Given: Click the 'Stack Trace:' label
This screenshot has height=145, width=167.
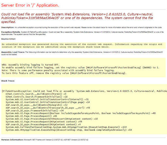Looking at the screenshot, I should pyautogui.click(x=8, y=81).
